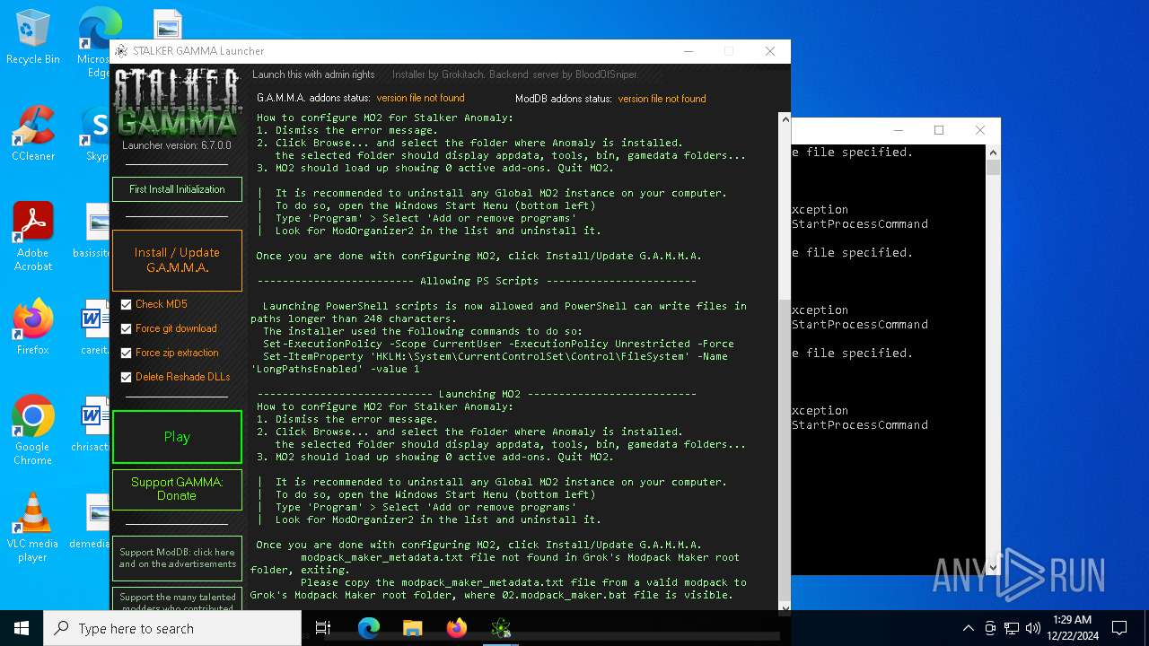Click the 'Allowing PS Scripts' log header
This screenshot has height=646, width=1149.
point(477,281)
